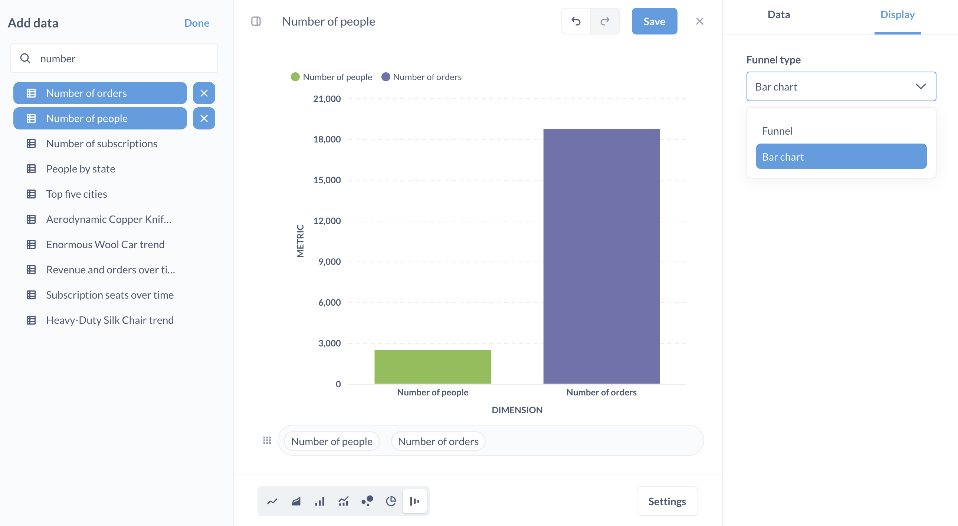Click the Save button
This screenshot has width=958, height=526.
click(x=654, y=21)
